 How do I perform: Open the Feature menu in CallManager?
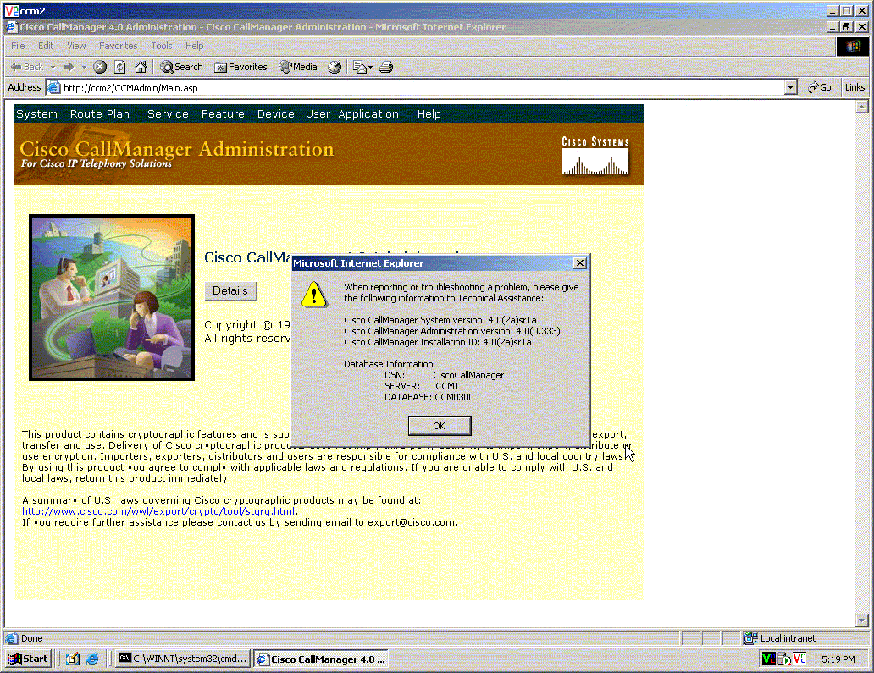pos(223,114)
